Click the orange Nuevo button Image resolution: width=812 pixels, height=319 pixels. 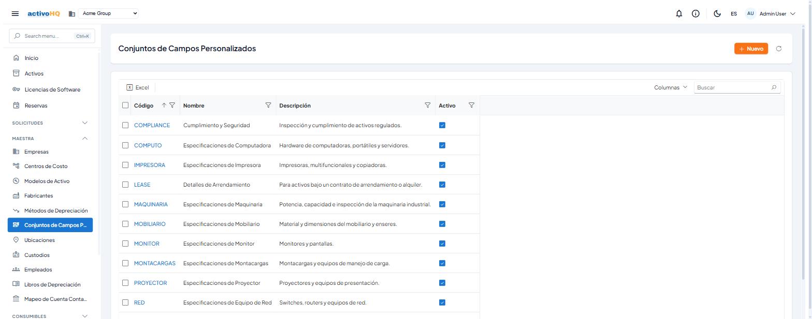tap(751, 49)
